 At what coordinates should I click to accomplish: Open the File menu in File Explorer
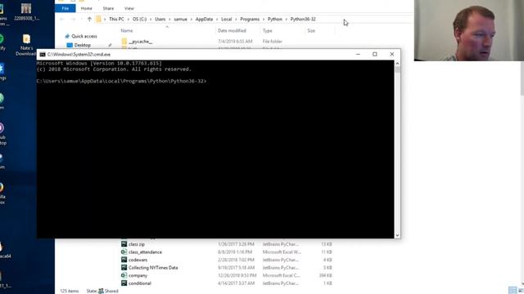click(65, 8)
